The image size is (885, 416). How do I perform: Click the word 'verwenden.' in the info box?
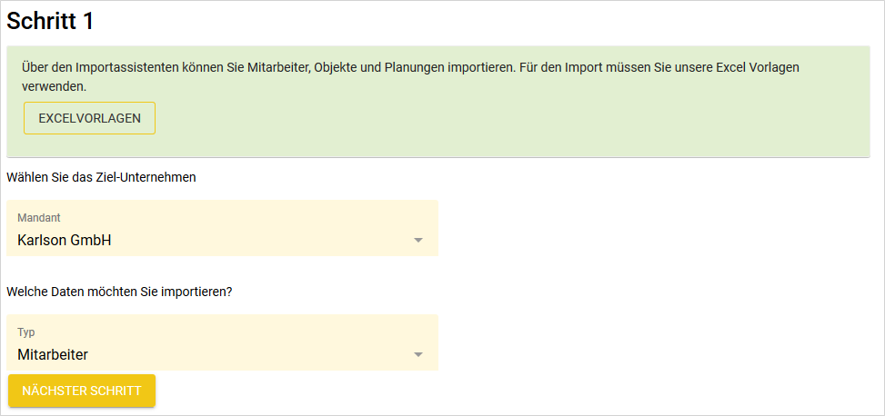point(54,86)
